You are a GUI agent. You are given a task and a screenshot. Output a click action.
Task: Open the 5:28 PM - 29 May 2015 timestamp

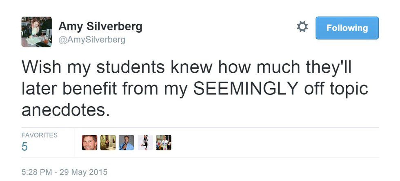64,172
